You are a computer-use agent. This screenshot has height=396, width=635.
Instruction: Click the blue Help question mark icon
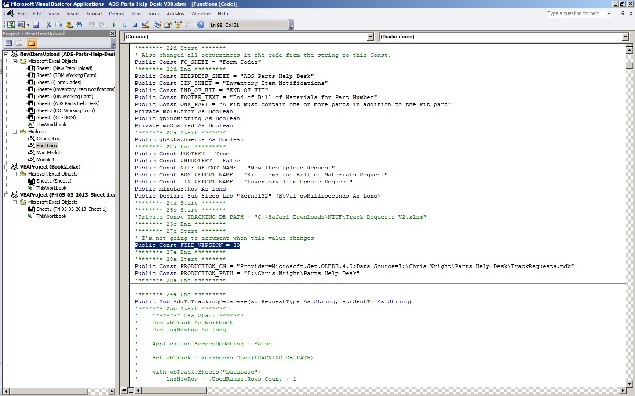pyautogui.click(x=201, y=25)
